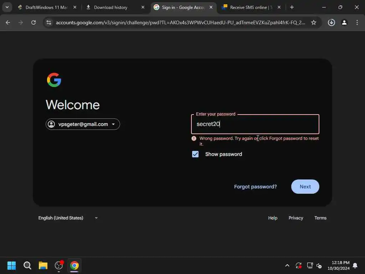Click the wrong password error icon

(x=194, y=138)
